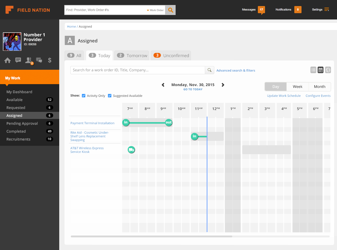Open Rite Aid Cosmetic Under-Shelf work order

coord(90,136)
